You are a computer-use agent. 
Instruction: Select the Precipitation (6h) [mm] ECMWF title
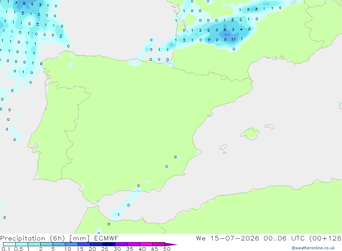(x=59, y=238)
